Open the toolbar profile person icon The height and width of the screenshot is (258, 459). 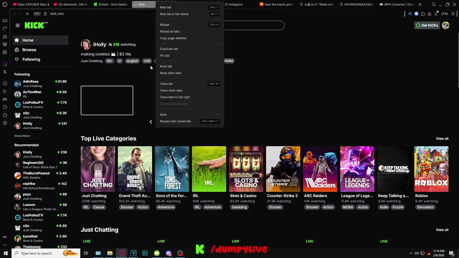(x=430, y=14)
